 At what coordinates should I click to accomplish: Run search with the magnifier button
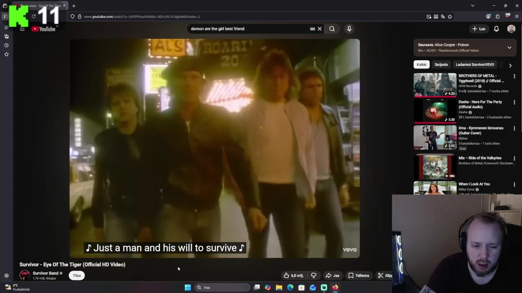[x=332, y=29]
